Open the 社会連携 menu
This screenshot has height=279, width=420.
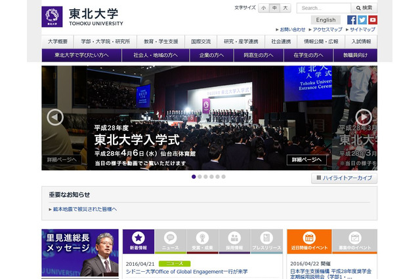pyautogui.click(x=281, y=41)
